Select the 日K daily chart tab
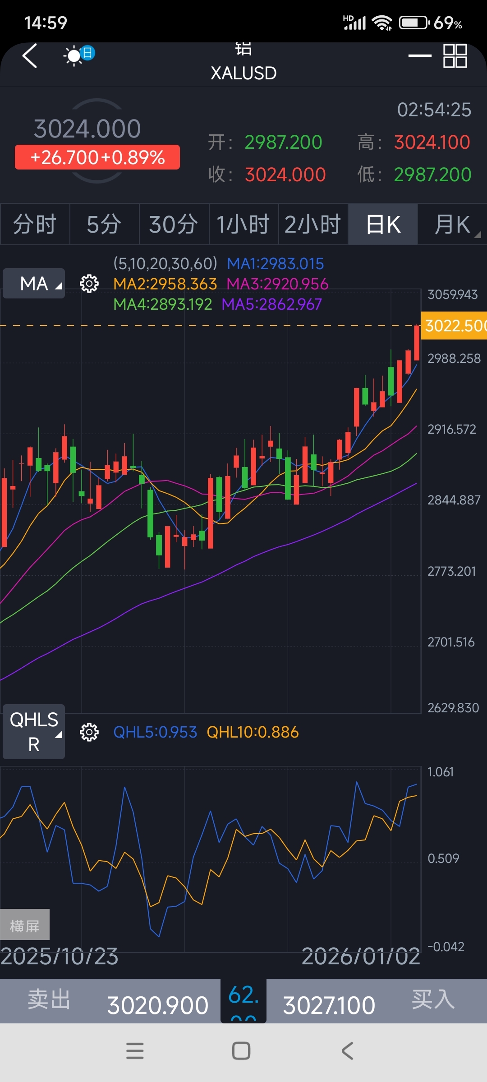 [x=383, y=224]
